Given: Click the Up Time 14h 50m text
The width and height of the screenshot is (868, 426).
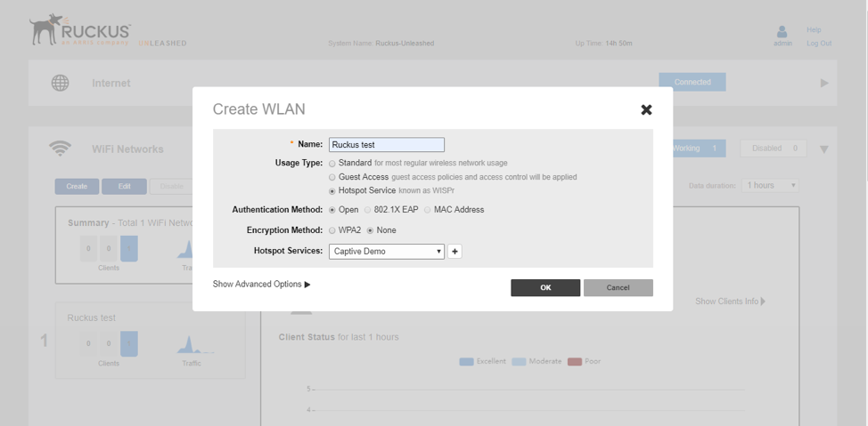Looking at the screenshot, I should (603, 43).
